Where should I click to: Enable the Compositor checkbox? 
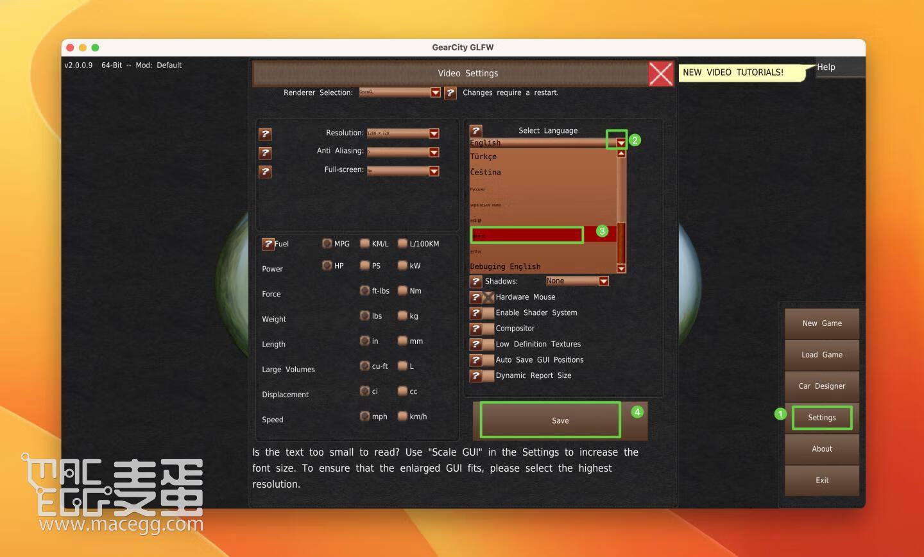click(488, 329)
